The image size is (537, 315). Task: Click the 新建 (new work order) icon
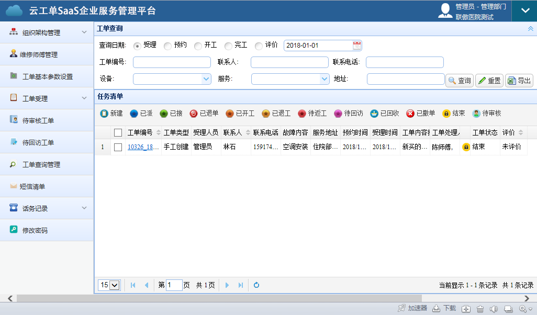[104, 114]
